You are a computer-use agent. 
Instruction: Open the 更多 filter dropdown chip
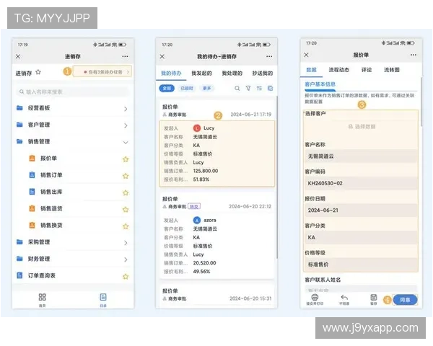coord(207,88)
